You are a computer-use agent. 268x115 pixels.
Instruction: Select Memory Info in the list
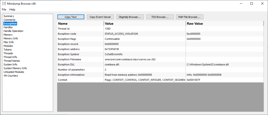[x=11, y=39]
